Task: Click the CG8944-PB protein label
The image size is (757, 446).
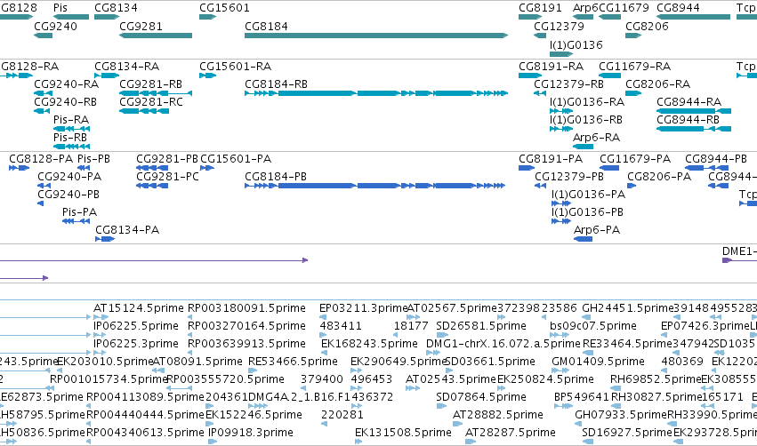Action: 716,159
